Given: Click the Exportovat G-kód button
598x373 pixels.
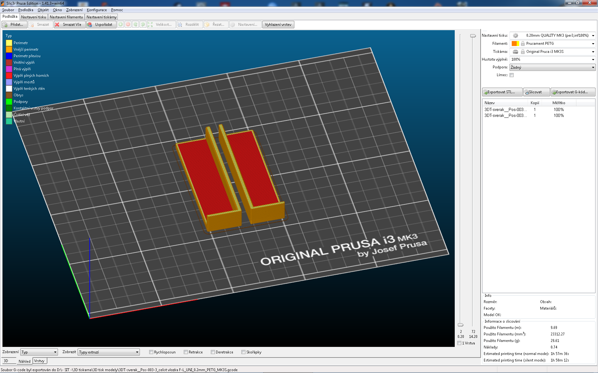Looking at the screenshot, I should [573, 92].
